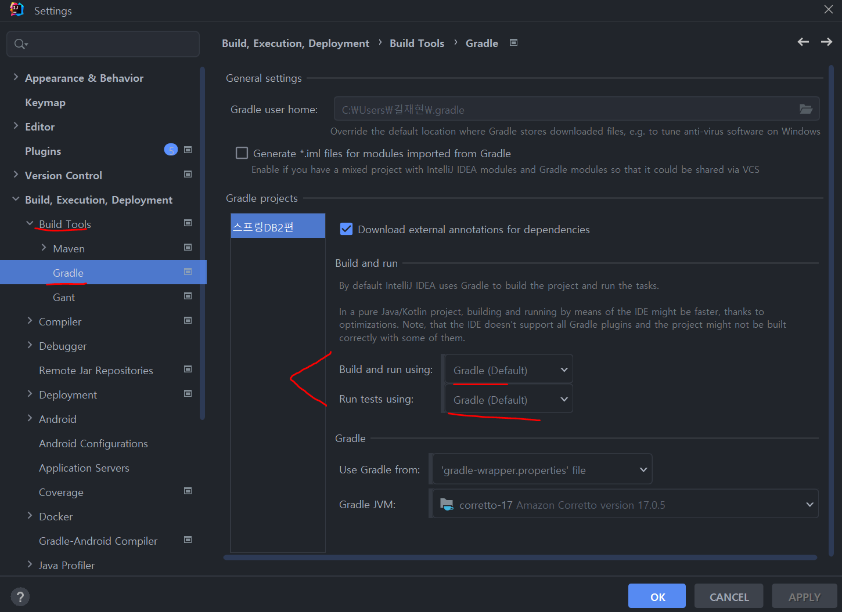Click the horizontal scrollbar under Gradle panel

[520, 557]
